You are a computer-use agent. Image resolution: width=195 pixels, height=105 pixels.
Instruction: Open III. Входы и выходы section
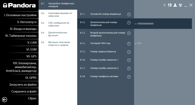click(23, 29)
